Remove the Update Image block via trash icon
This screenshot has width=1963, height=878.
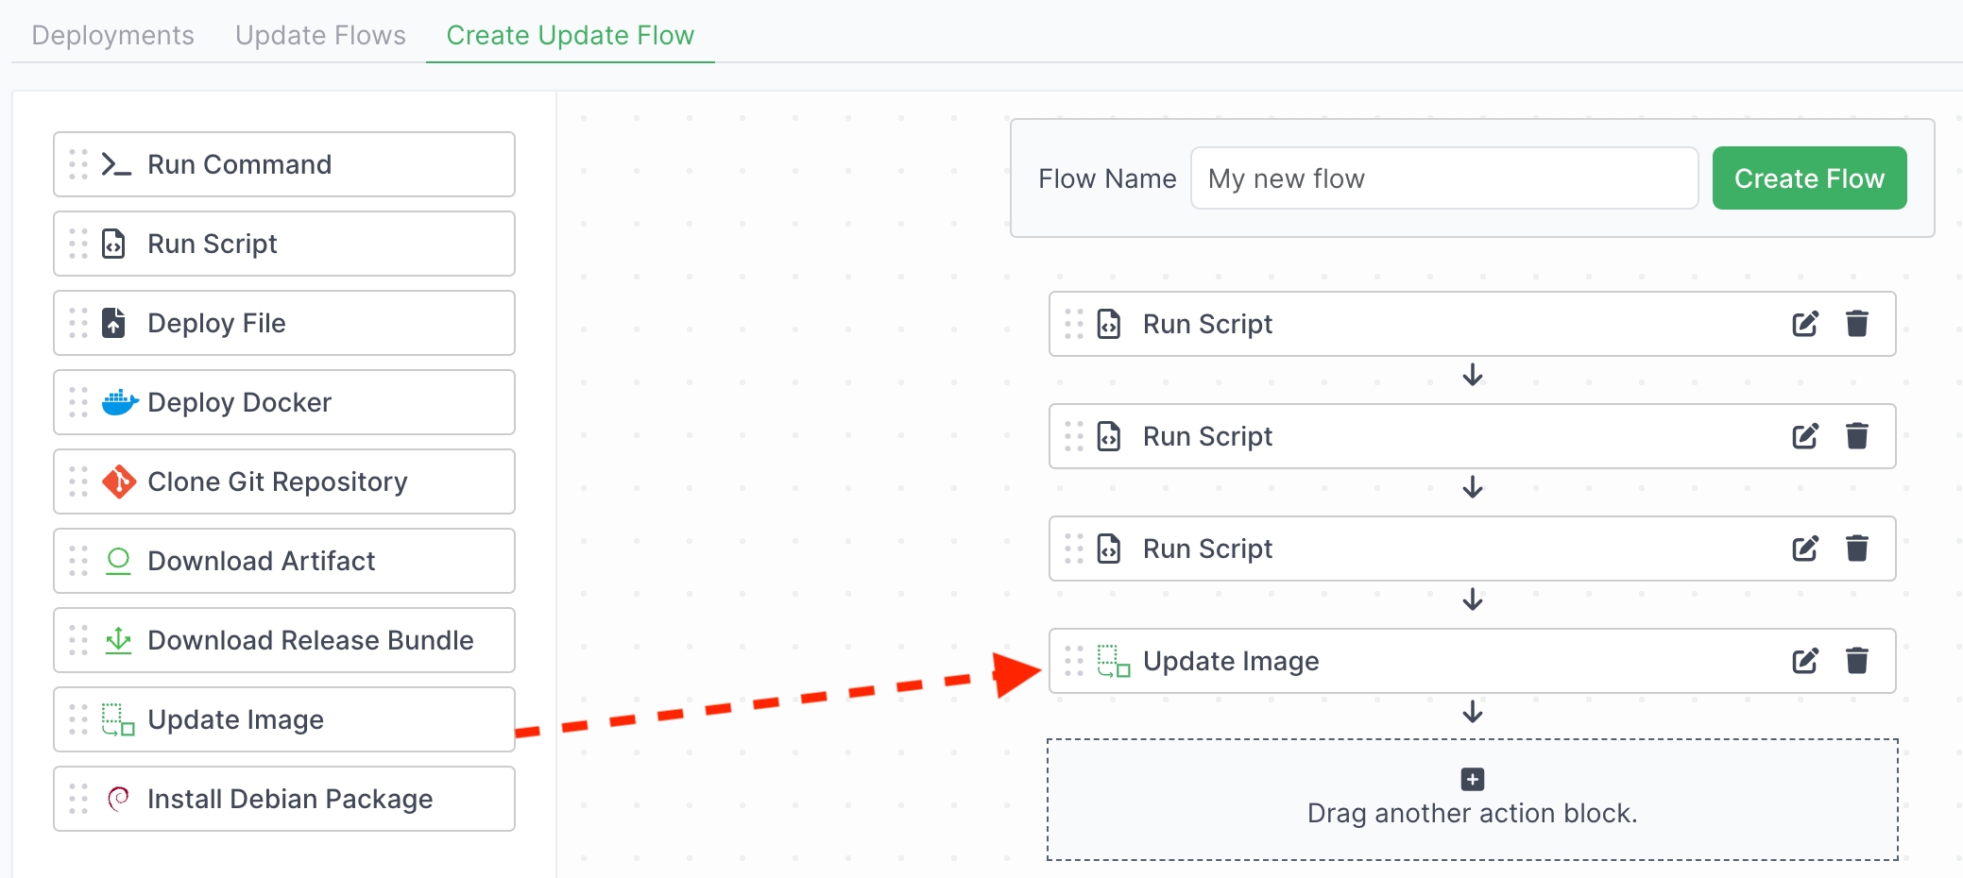pyautogui.click(x=1856, y=661)
